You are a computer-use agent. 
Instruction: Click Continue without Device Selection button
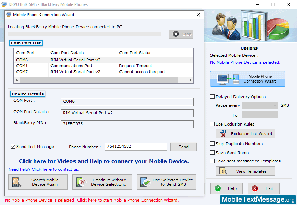(x=102, y=182)
